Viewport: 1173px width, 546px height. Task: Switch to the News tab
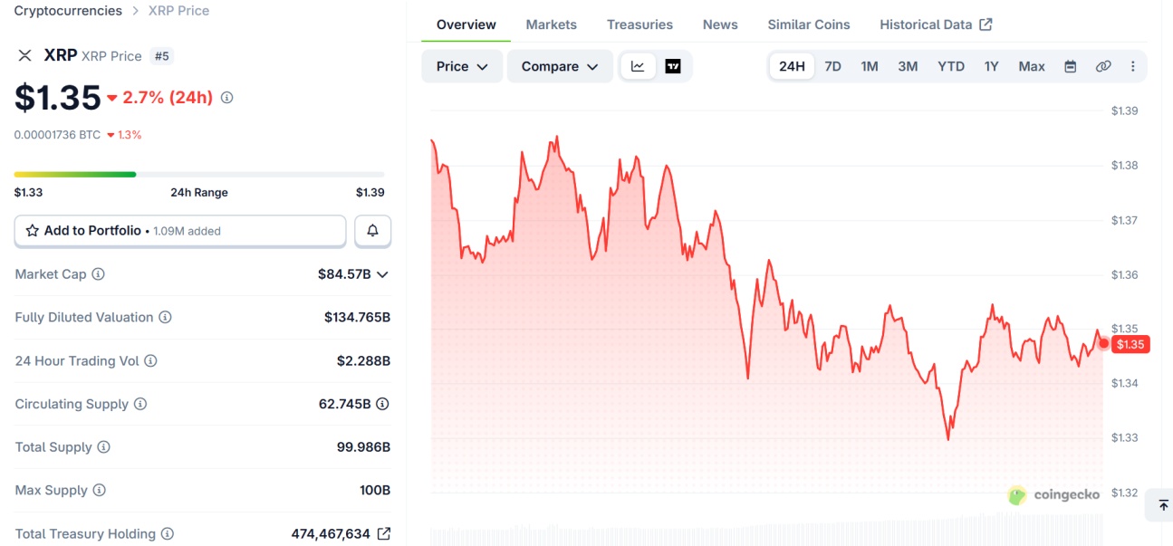pos(720,24)
